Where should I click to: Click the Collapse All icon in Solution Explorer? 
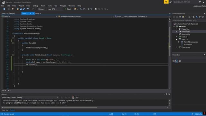tap(200, 17)
